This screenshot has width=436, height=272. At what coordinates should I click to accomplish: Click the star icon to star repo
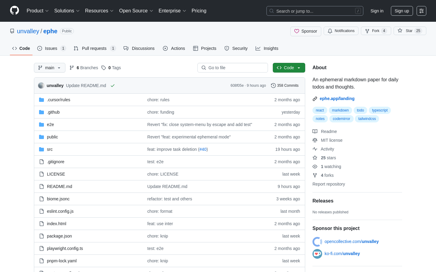tap(400, 31)
